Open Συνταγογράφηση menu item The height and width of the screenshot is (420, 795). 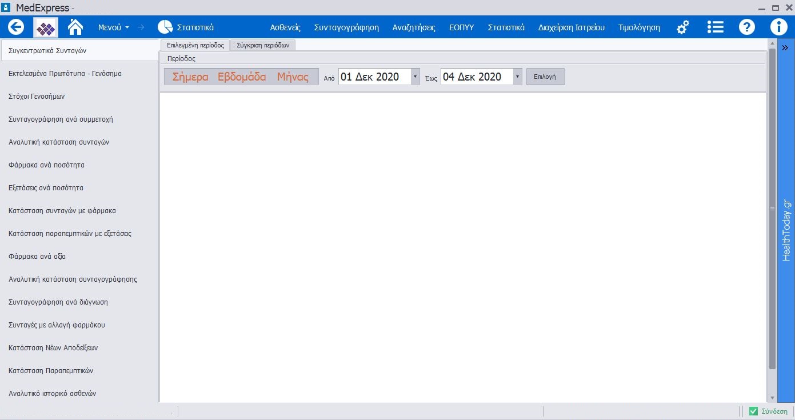point(346,27)
